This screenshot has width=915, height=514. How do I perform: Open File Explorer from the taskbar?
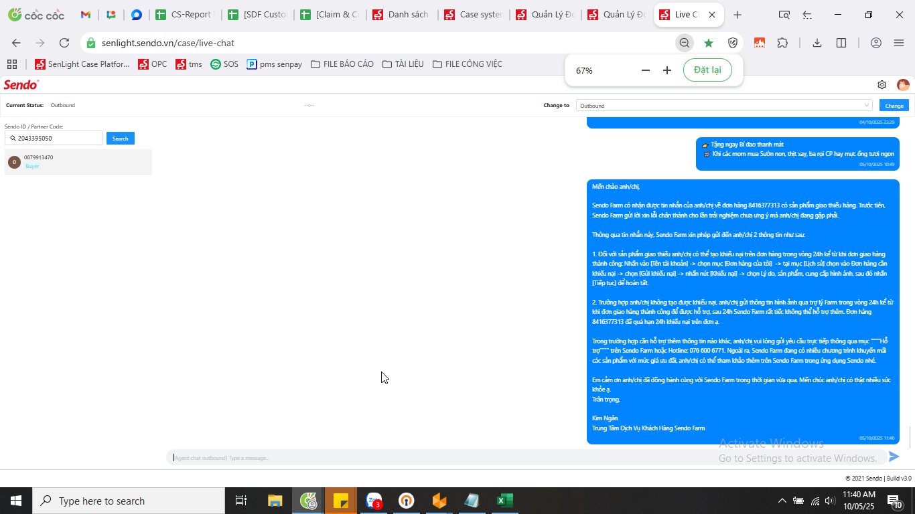click(x=275, y=501)
